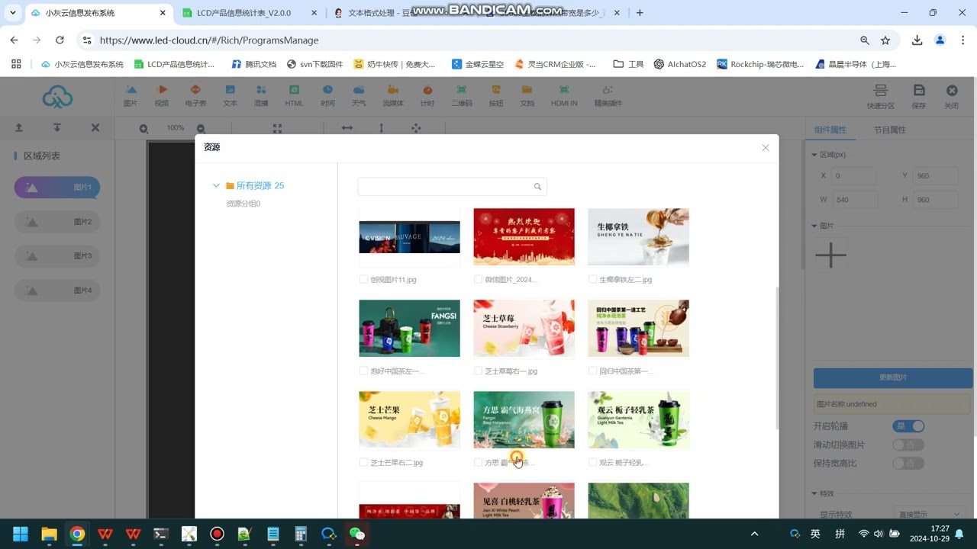Image resolution: width=977 pixels, height=549 pixels.
Task: Open 快速分区 quick partition
Action: [x=880, y=98]
